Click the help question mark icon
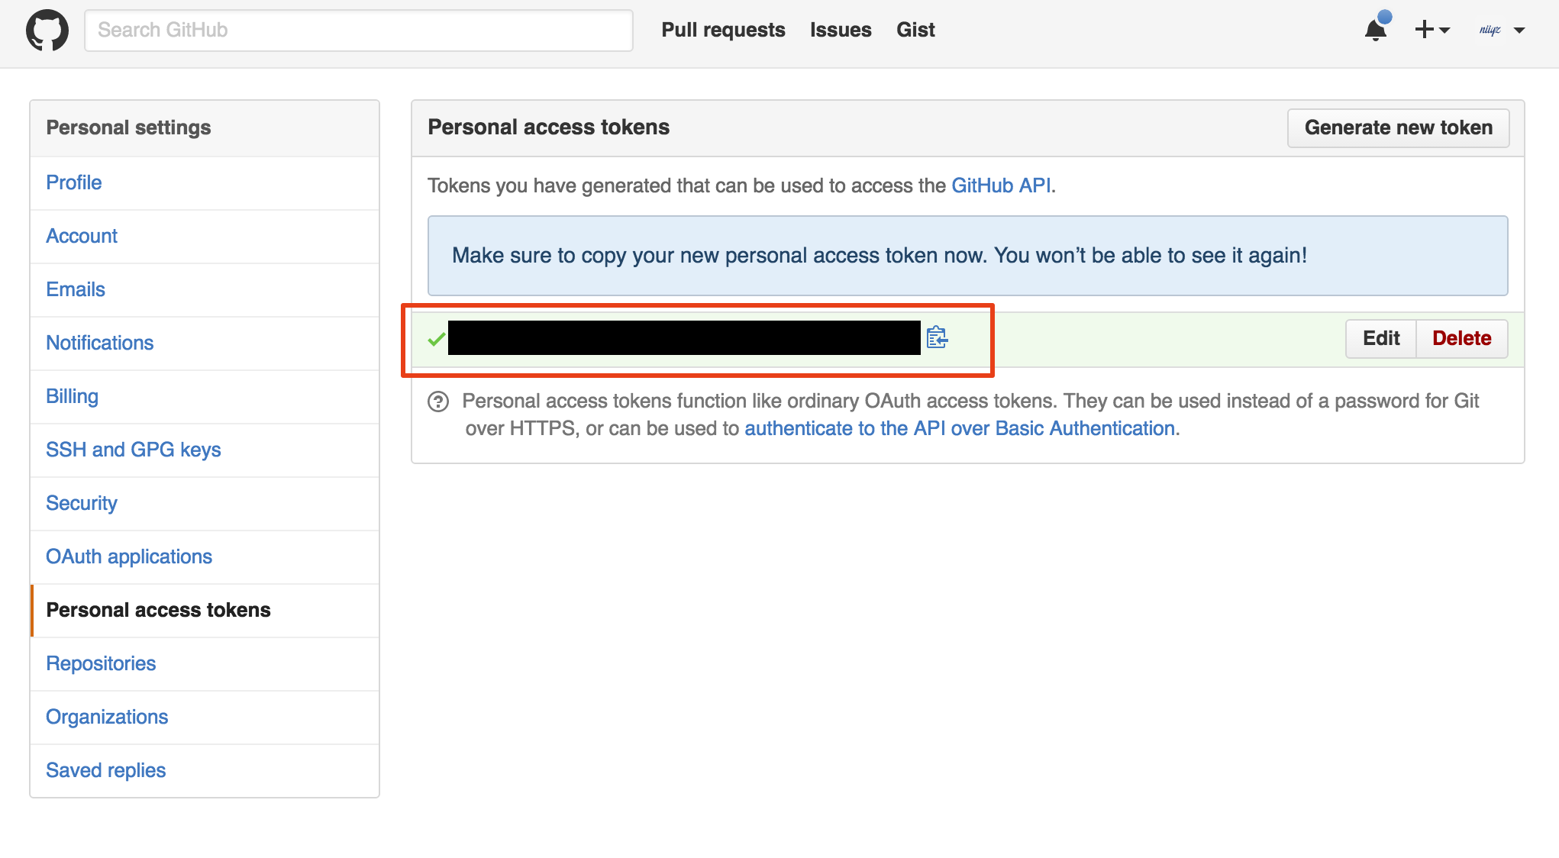 (x=438, y=402)
